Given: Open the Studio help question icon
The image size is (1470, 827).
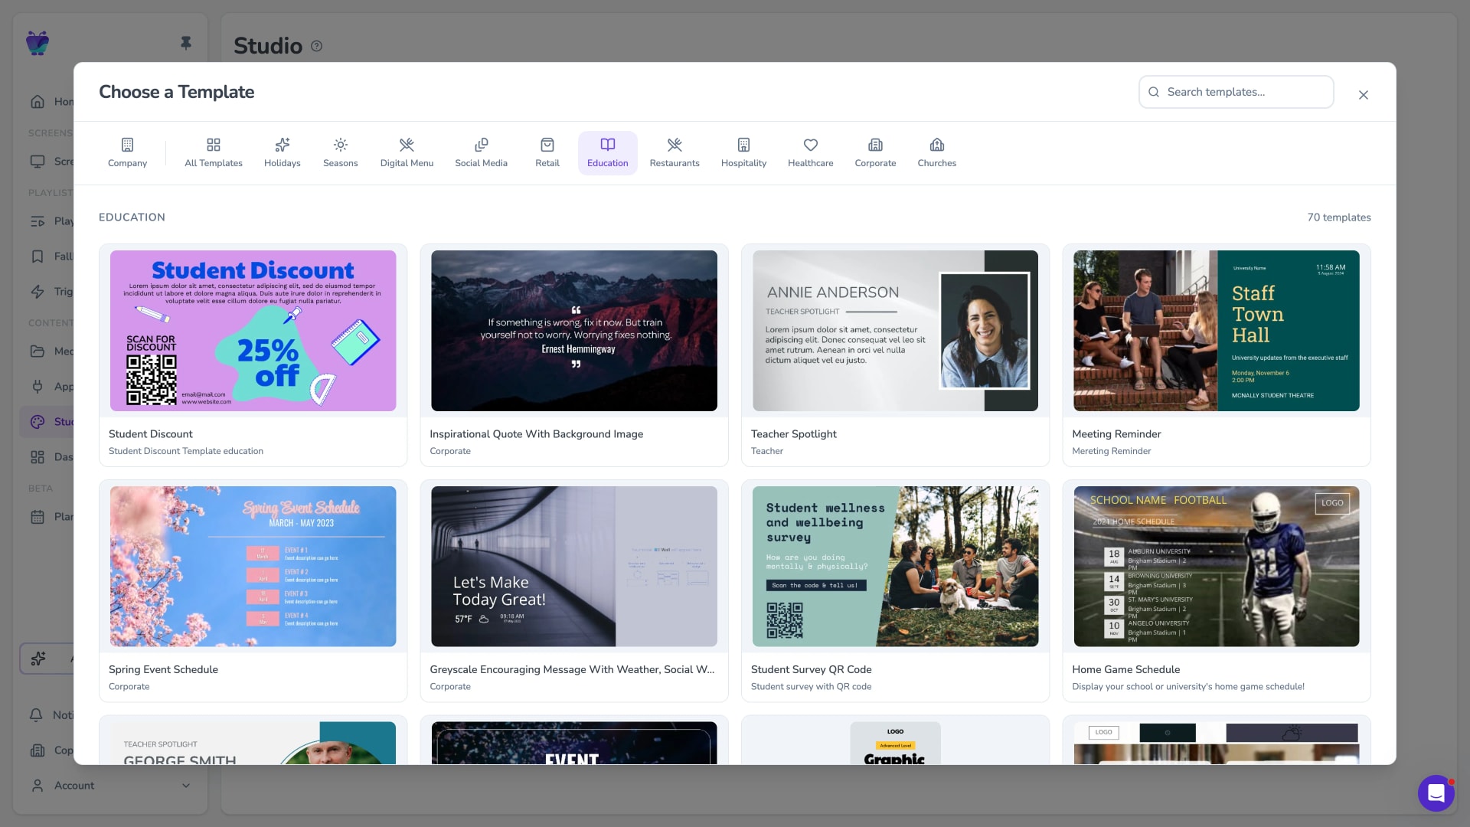Looking at the screenshot, I should [317, 46].
